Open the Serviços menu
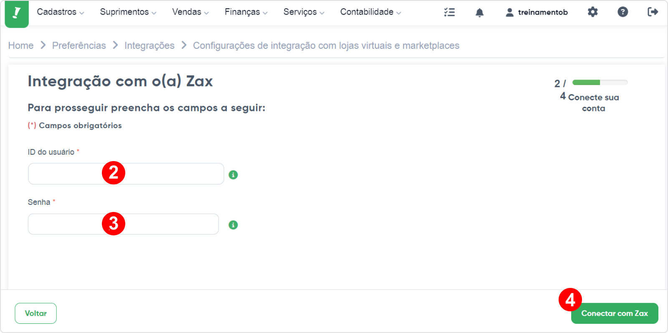Viewport: 668px width, 333px height. [x=304, y=12]
